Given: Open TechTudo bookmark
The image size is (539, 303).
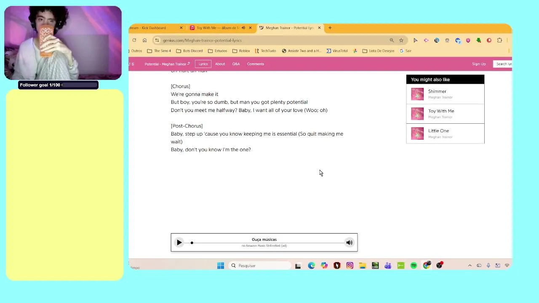Looking at the screenshot, I should pyautogui.click(x=265, y=51).
